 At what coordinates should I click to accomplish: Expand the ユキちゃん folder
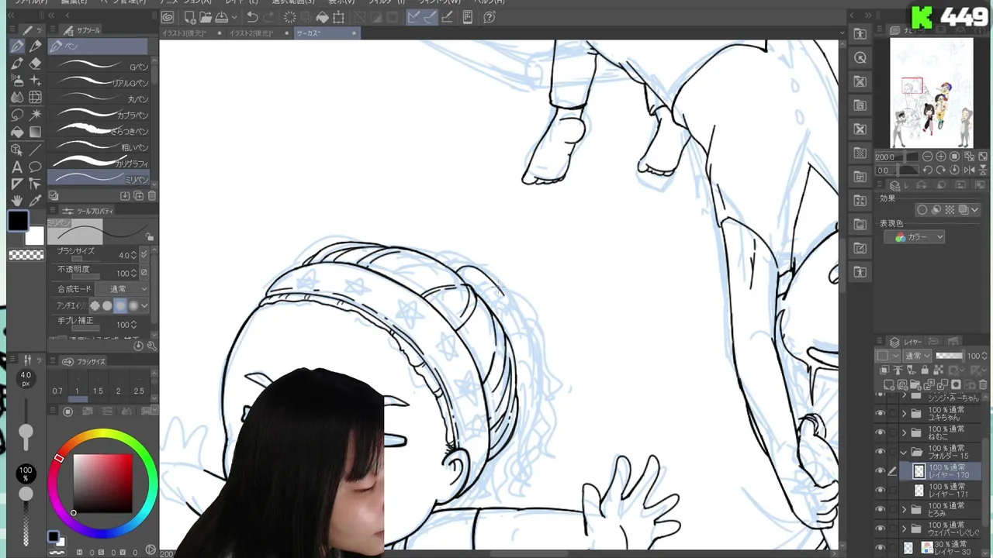tap(904, 414)
